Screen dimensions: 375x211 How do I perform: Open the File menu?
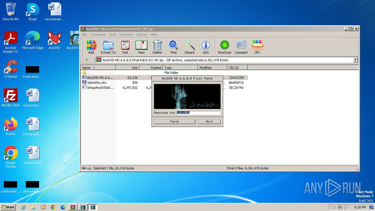[x=84, y=35]
